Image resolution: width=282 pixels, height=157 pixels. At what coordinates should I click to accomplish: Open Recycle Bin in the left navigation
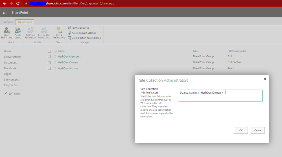pos(11,85)
